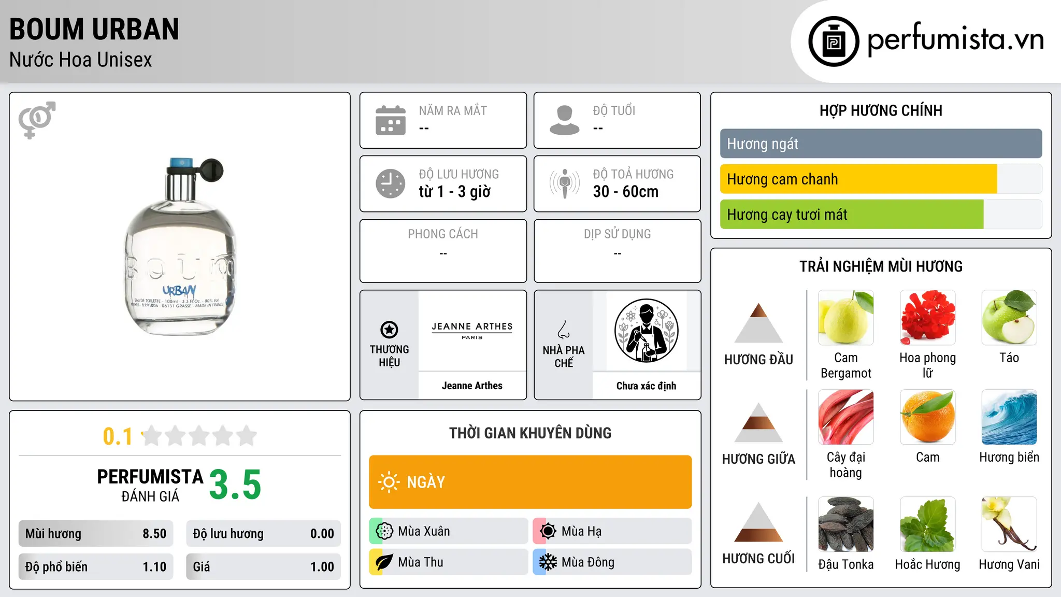The image size is (1061, 597).
Task: Click the nose icon above Nhà pha chế
Action: (564, 330)
